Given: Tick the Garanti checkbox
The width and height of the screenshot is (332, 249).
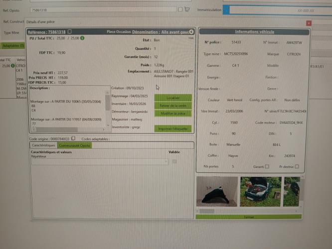Looking at the screenshot, I should click(267, 167).
